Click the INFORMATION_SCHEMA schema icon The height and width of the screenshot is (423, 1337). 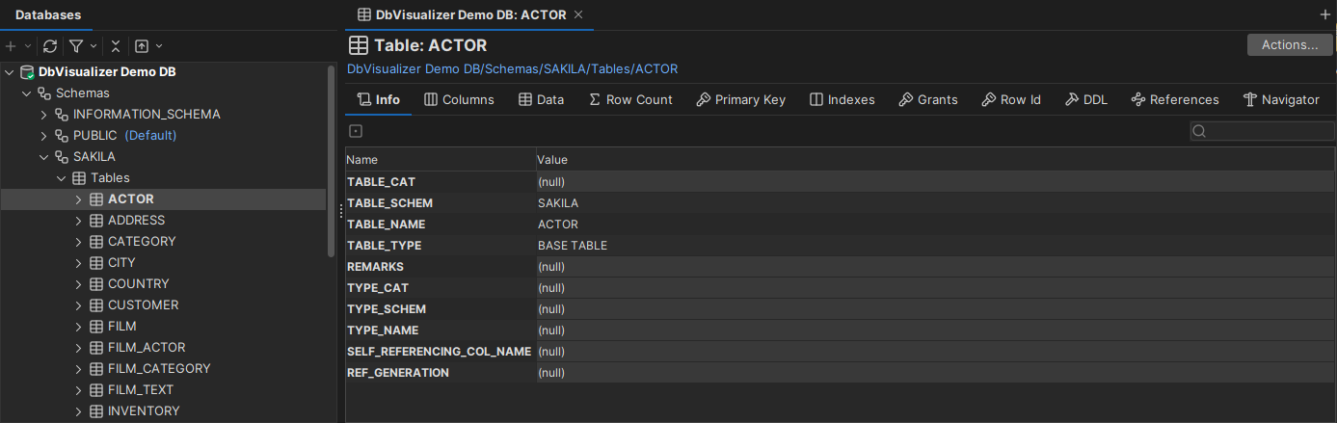pos(62,115)
